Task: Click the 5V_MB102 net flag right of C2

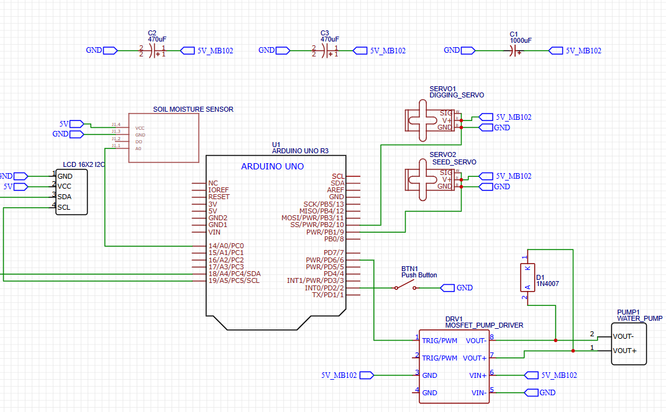Action: (188, 50)
